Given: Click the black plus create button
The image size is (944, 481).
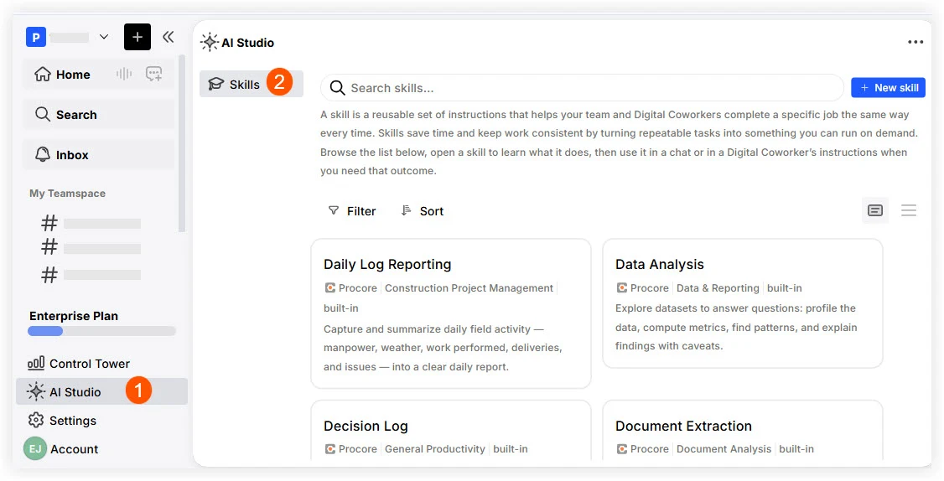Looking at the screenshot, I should (137, 38).
